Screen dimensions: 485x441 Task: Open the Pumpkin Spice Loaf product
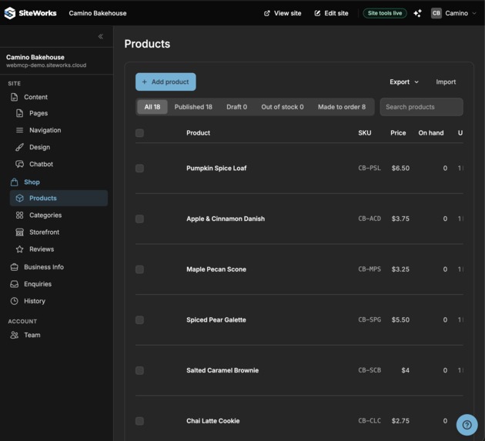pos(216,169)
